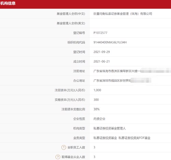The width and height of the screenshot is (171, 160).
Task: Select the 机构信息 section header
Action: point(8,3)
